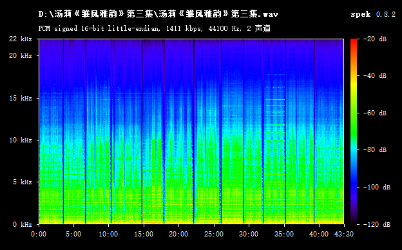Click the 5 kHz frequency axis label

pyautogui.click(x=23, y=182)
